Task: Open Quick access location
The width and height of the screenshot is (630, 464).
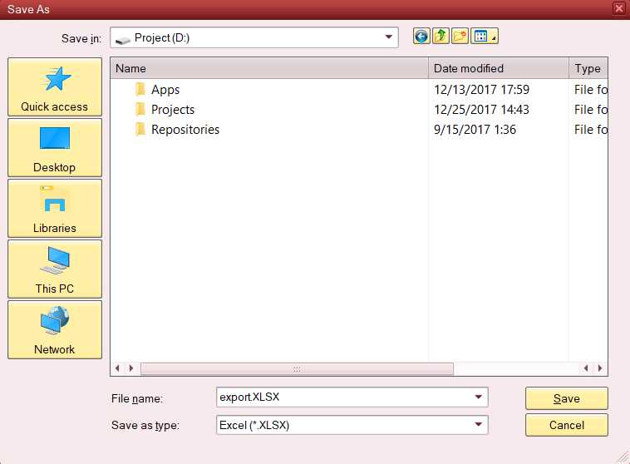Action: point(55,86)
